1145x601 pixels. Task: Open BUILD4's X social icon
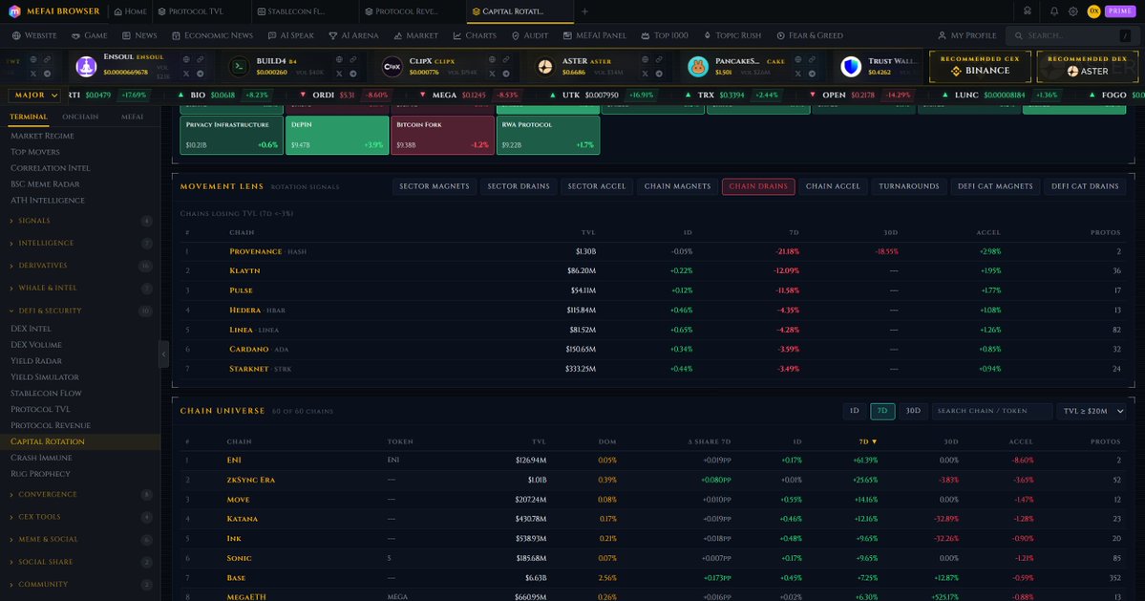(x=339, y=74)
